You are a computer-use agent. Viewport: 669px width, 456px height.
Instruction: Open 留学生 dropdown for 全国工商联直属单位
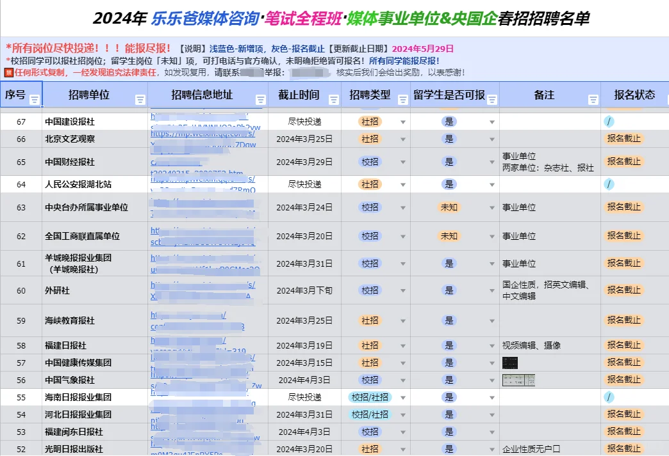[492, 236]
